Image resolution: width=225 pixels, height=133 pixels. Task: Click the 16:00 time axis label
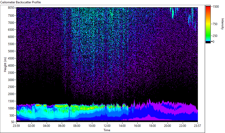click(x=137, y=126)
